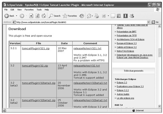Open Le site eclipse.org link
The image size is (163, 114).
125,98
